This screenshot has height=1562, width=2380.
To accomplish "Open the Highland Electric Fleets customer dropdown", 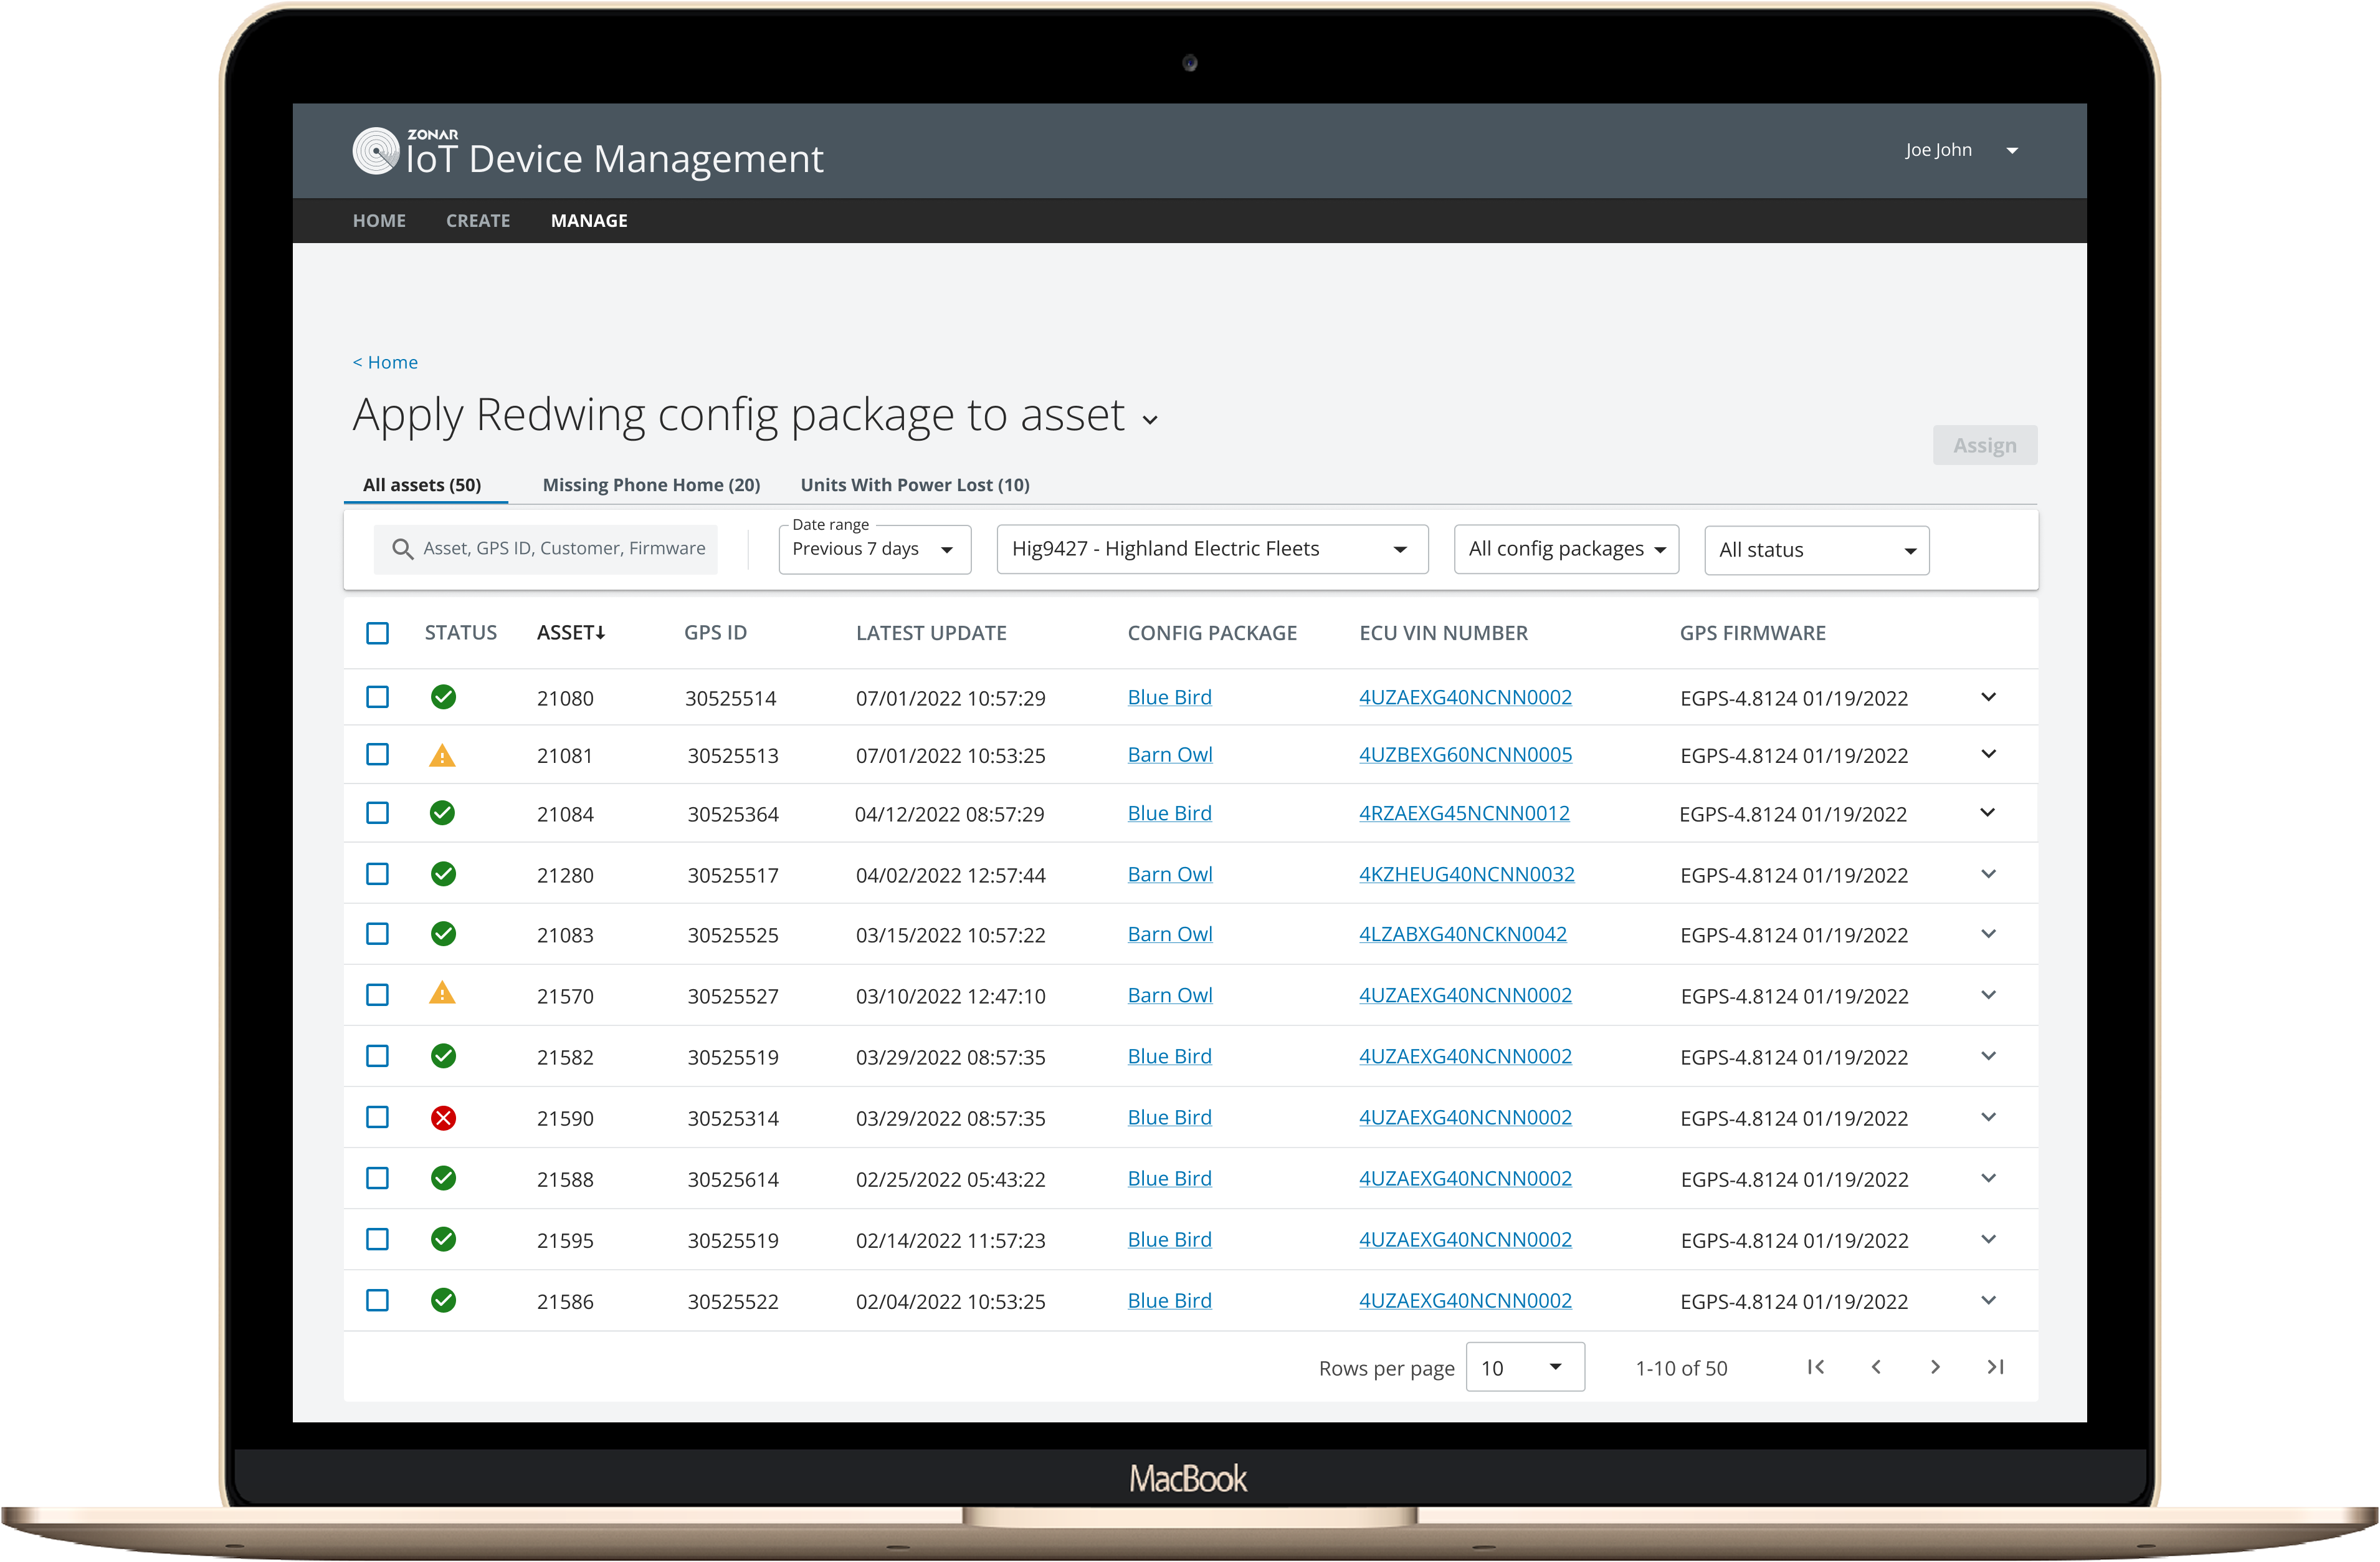I will [1212, 549].
